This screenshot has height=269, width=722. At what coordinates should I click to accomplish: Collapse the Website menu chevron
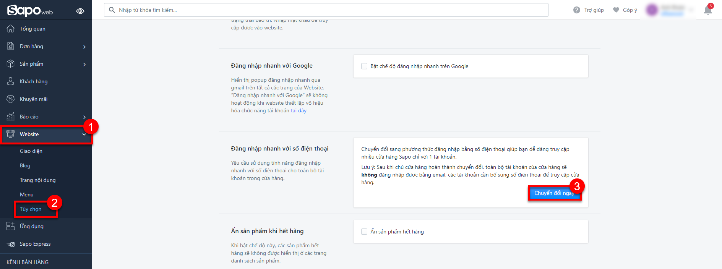(84, 134)
